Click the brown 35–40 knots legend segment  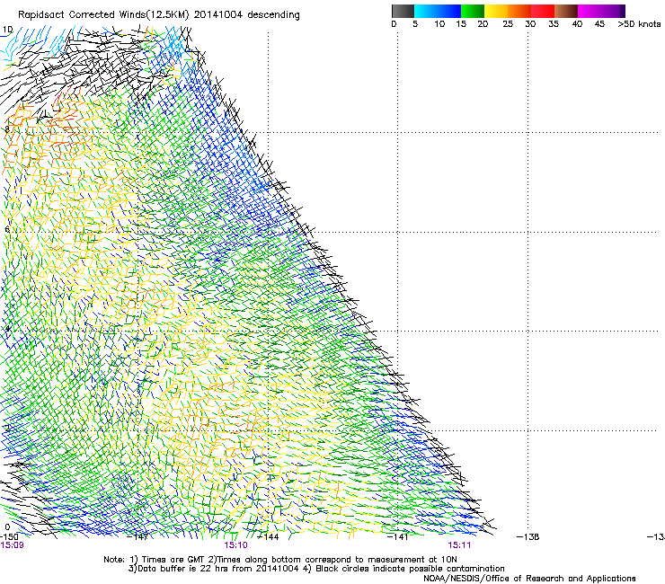click(x=566, y=11)
